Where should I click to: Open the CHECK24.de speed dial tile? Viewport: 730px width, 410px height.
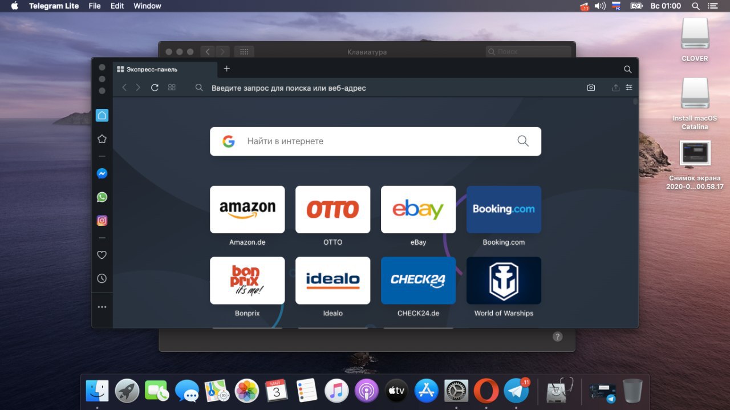coord(418,281)
